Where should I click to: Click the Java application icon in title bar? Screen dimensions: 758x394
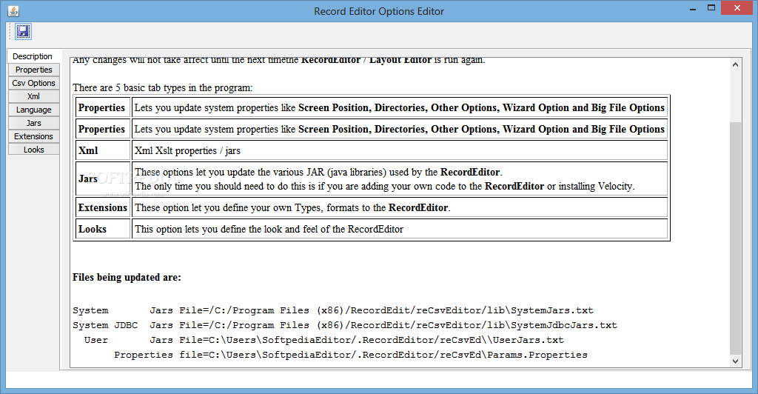coord(13,10)
